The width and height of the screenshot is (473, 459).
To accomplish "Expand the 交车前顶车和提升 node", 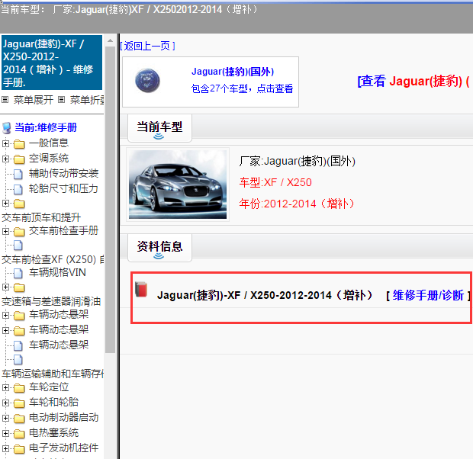I will click(x=5, y=204).
